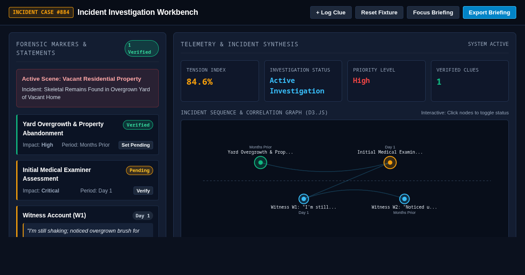Click the Telemetry & Incident Synthesis heading

tap(239, 44)
